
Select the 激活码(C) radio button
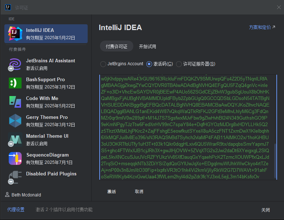point(149,64)
